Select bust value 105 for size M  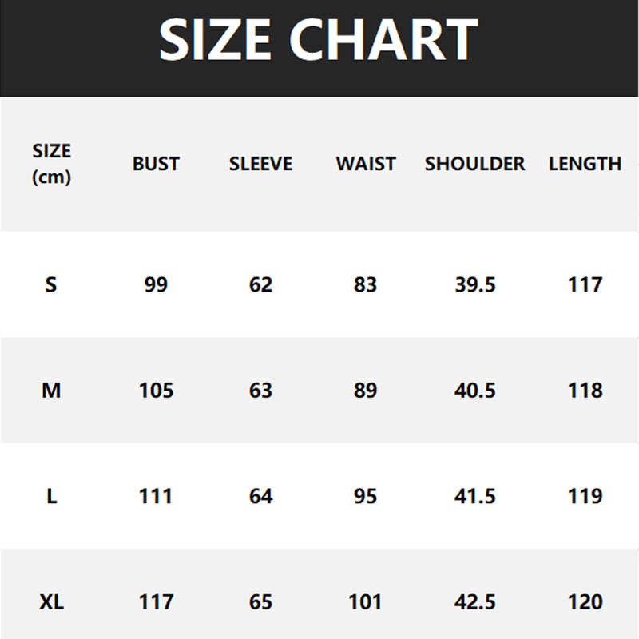point(156,391)
